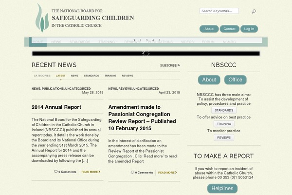Click 0 Comments under Passionist amendment article

[x=144, y=173]
